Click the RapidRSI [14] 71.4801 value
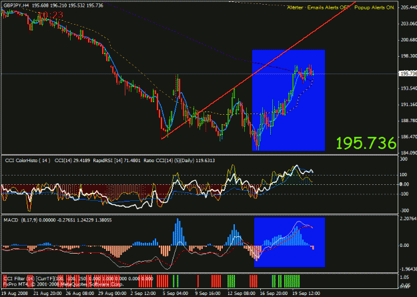417x297 pixels. (x=117, y=160)
